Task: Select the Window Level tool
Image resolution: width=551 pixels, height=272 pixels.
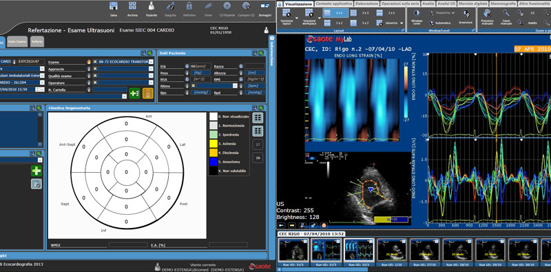Action: tap(417, 13)
